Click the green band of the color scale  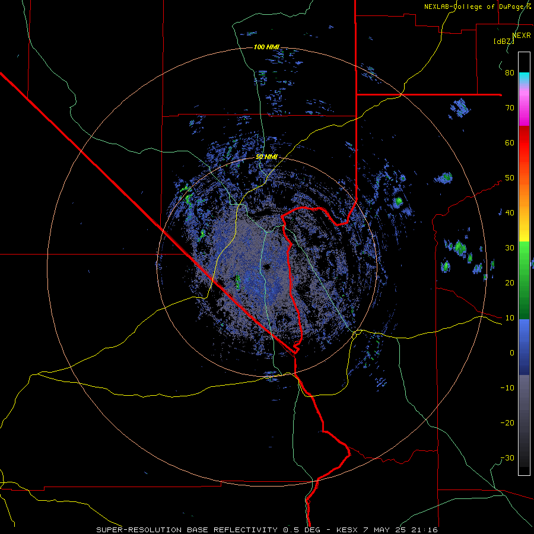(524, 280)
